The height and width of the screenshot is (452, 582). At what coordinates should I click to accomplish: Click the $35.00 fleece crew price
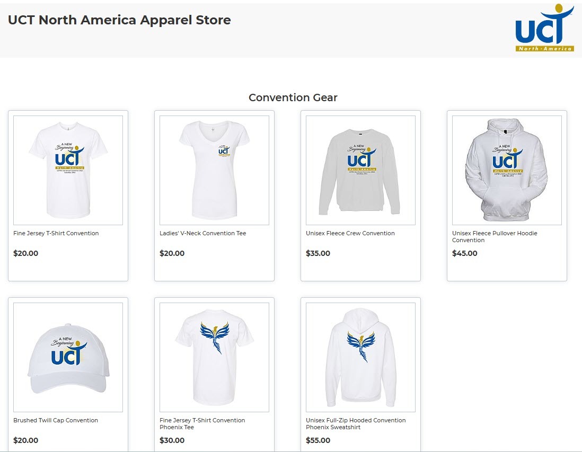tap(318, 253)
